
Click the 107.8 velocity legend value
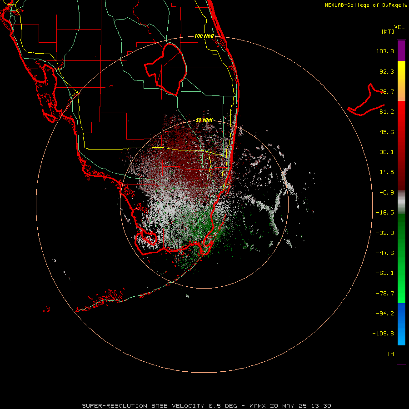pyautogui.click(x=385, y=51)
